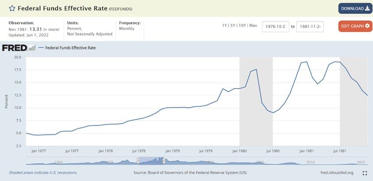Click the end date field 1981-11
This screenshot has width=373, height=181.
[x=310, y=26]
